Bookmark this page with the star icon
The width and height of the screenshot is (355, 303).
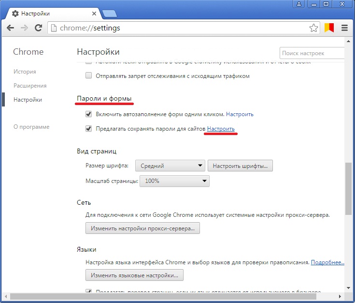tap(314, 28)
